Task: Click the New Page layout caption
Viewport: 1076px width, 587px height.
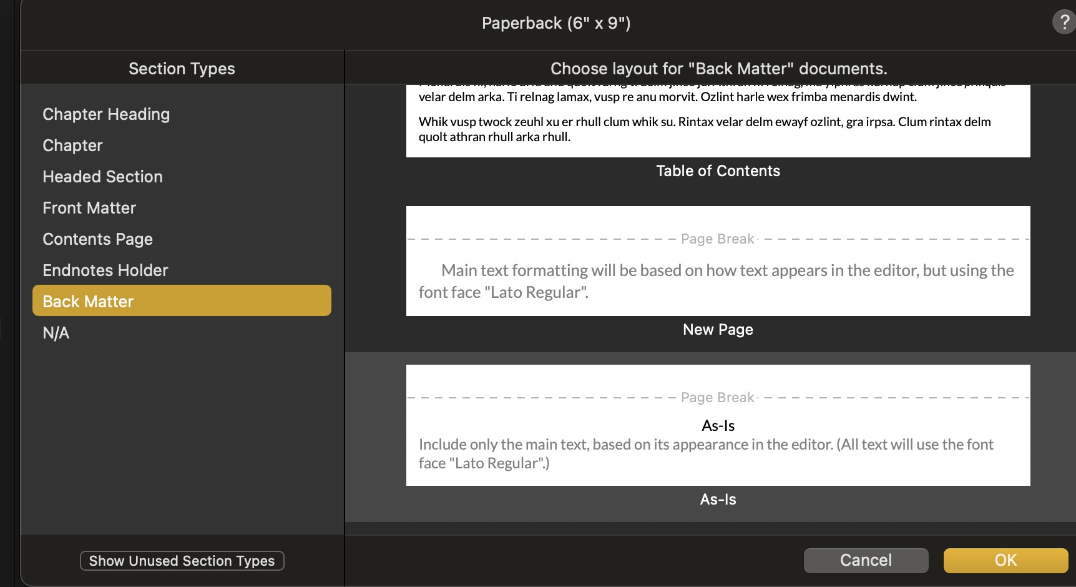Action: (718, 330)
